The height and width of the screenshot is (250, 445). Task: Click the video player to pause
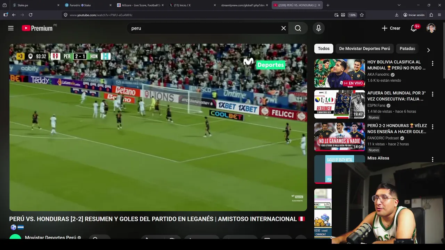click(x=158, y=127)
